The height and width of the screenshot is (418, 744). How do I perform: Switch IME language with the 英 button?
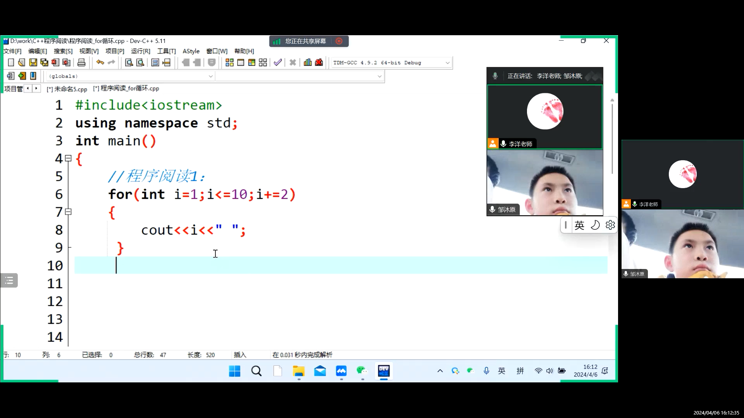pyautogui.click(x=579, y=225)
